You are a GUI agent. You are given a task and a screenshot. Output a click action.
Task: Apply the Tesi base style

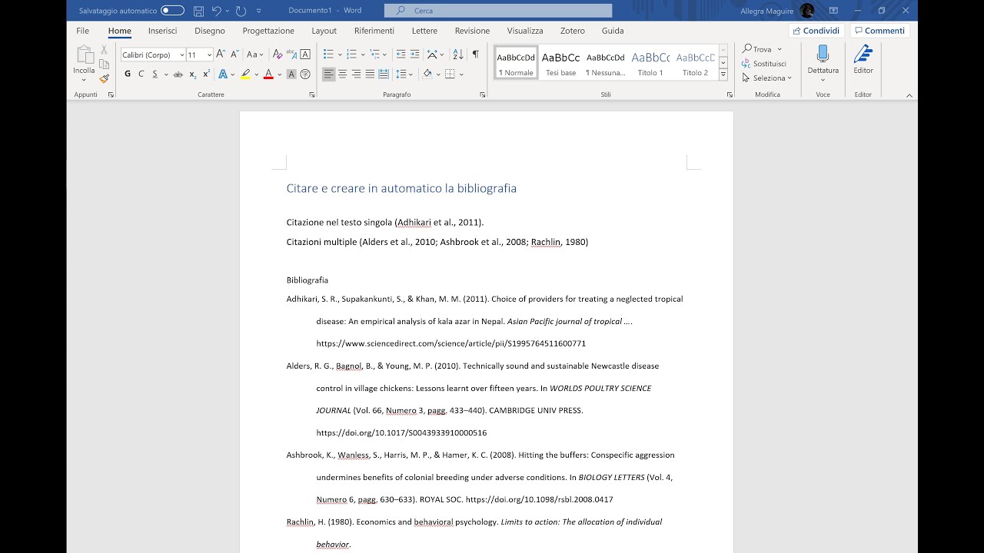coord(560,62)
